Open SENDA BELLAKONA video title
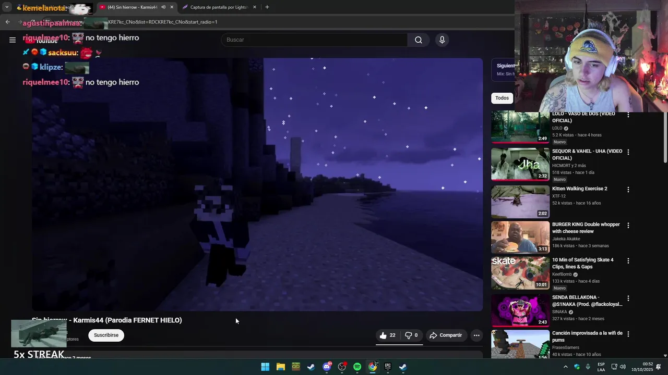This screenshot has height=375, width=668. (587, 301)
